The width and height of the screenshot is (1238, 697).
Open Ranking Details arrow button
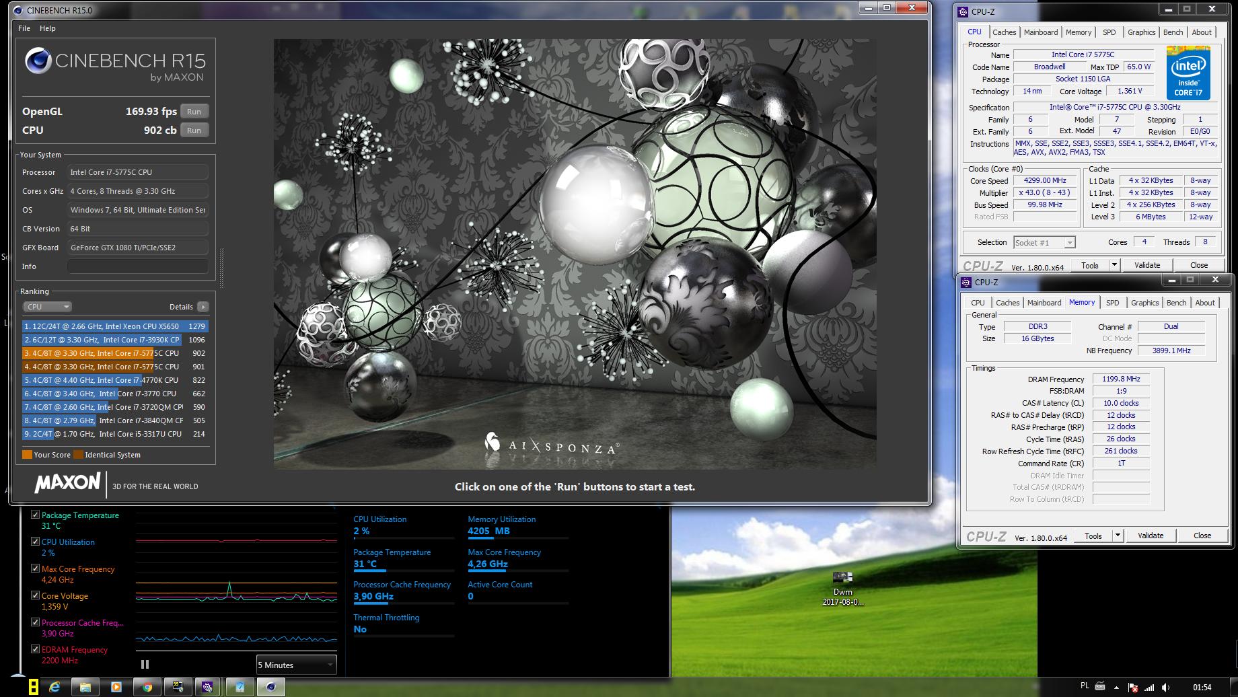point(203,307)
